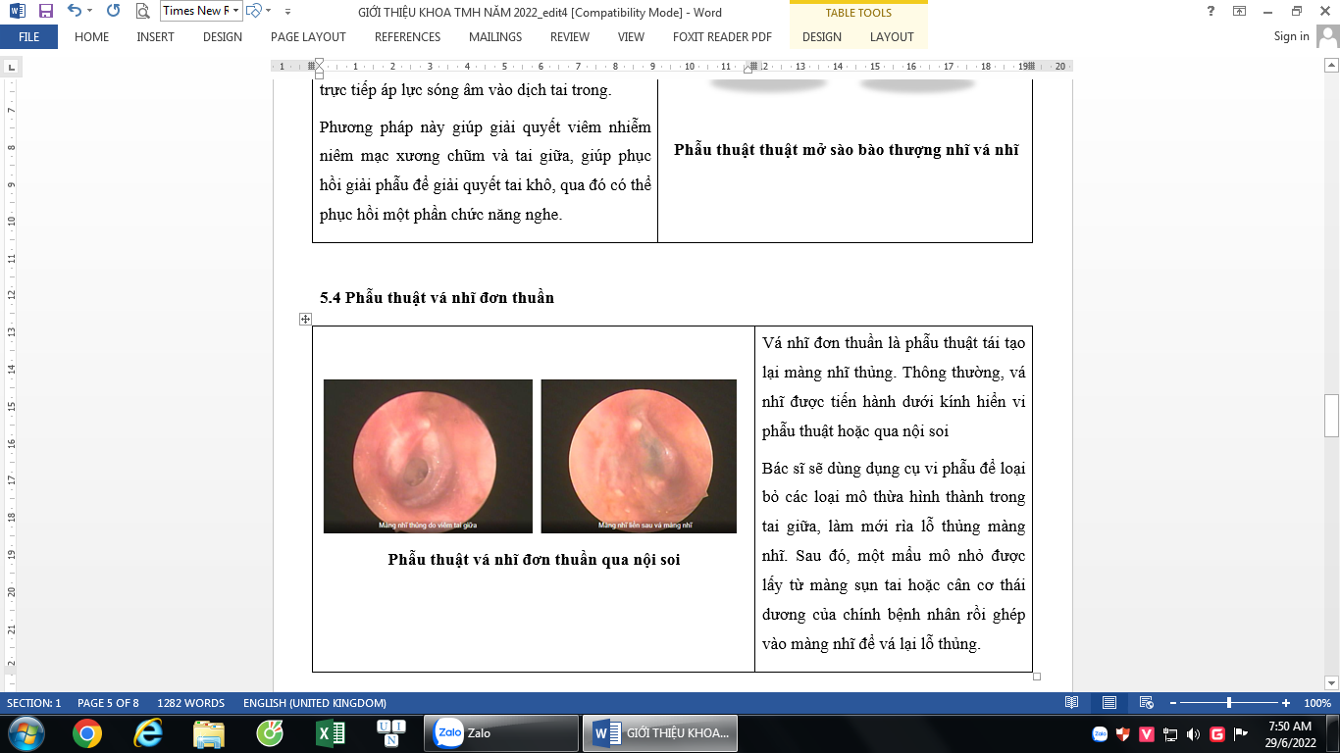Open Customize Quick Access Toolbar menu

[x=287, y=12]
